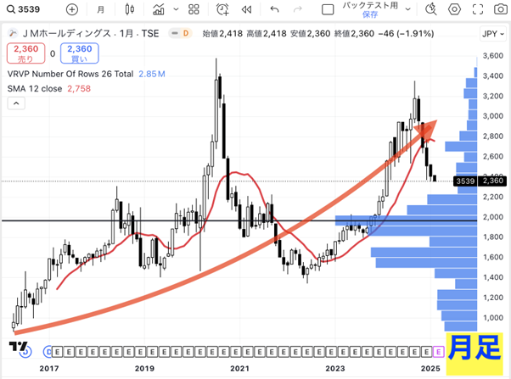Start bar replay with rewind icon
Viewport: 511px width, 379px height.
click(x=246, y=10)
